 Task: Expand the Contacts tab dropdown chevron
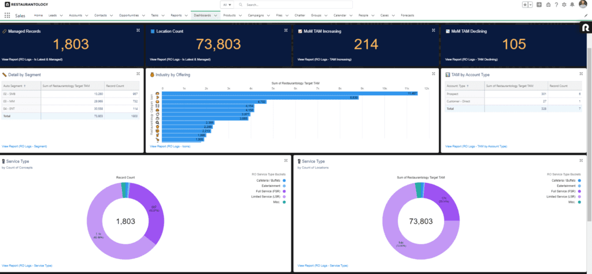click(x=111, y=16)
